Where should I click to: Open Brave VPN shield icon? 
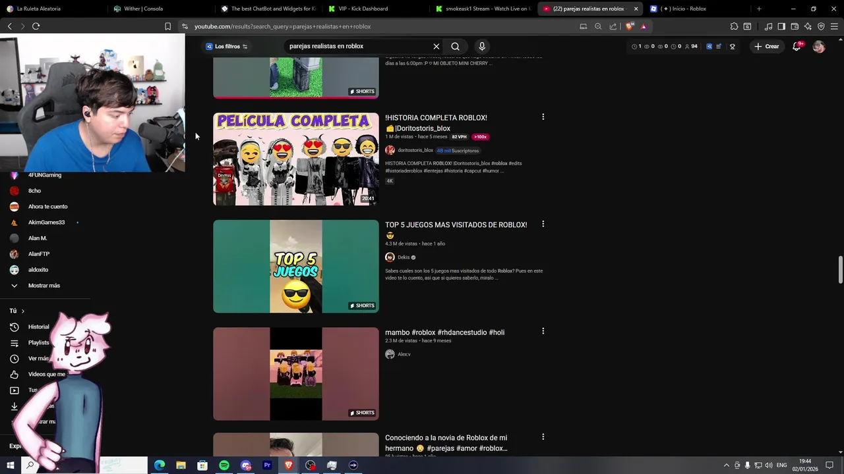[821, 26]
